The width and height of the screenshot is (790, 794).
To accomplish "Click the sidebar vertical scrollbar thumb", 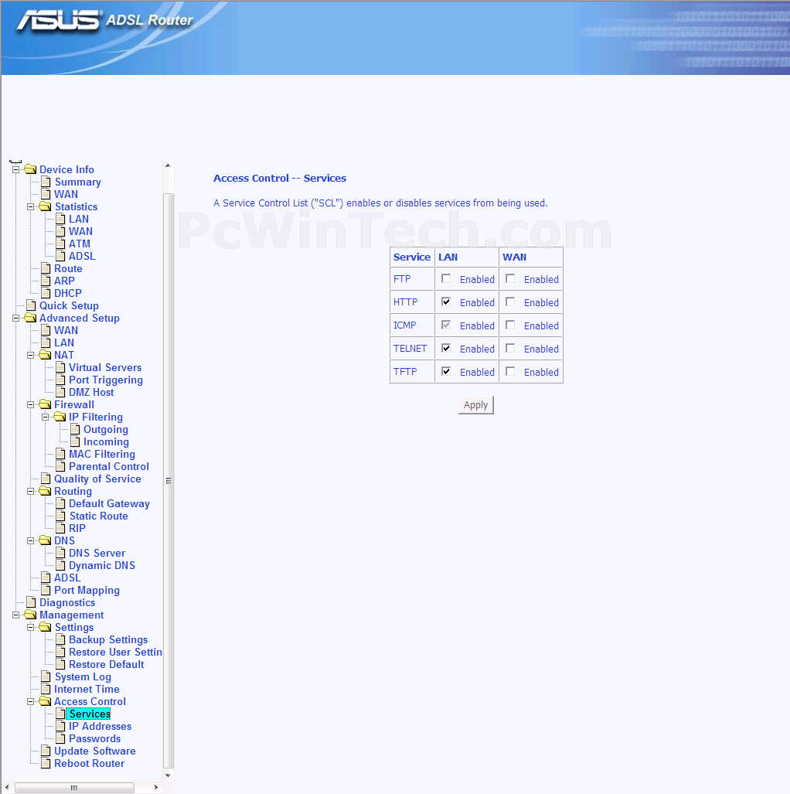I will tap(169, 480).
